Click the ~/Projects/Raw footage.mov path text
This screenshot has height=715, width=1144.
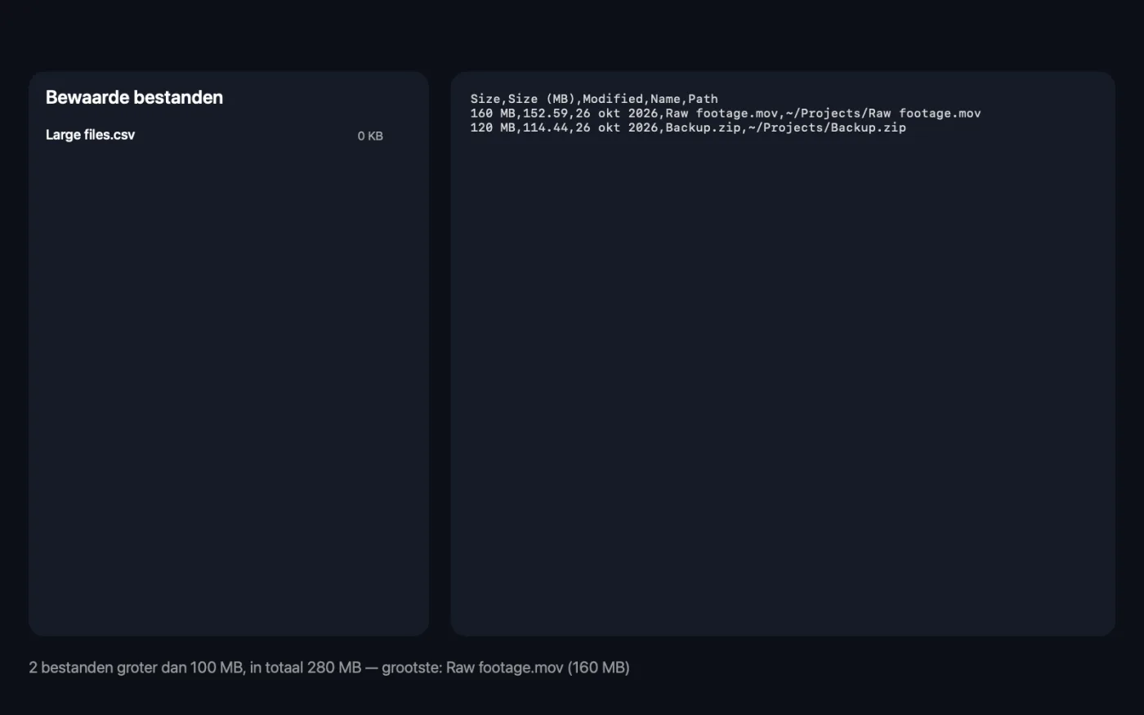pos(883,114)
